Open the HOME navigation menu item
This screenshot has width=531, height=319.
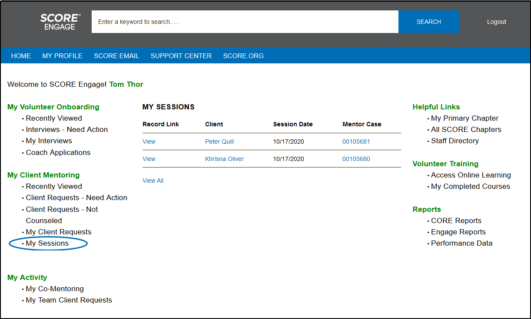21,56
